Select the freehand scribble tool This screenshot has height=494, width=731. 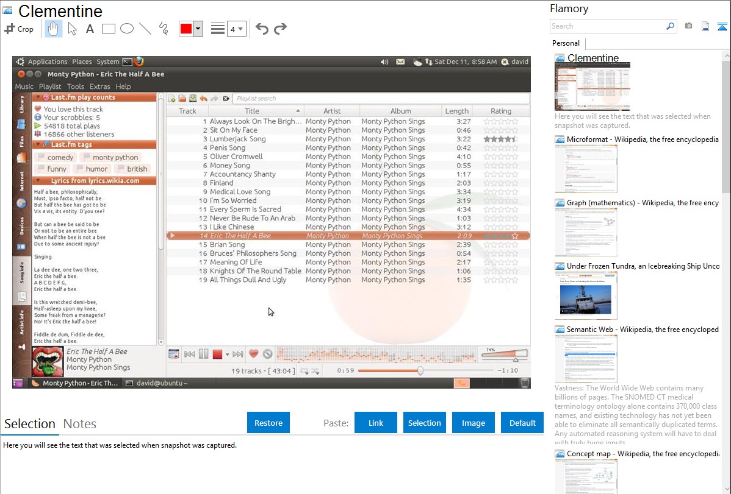(164, 29)
